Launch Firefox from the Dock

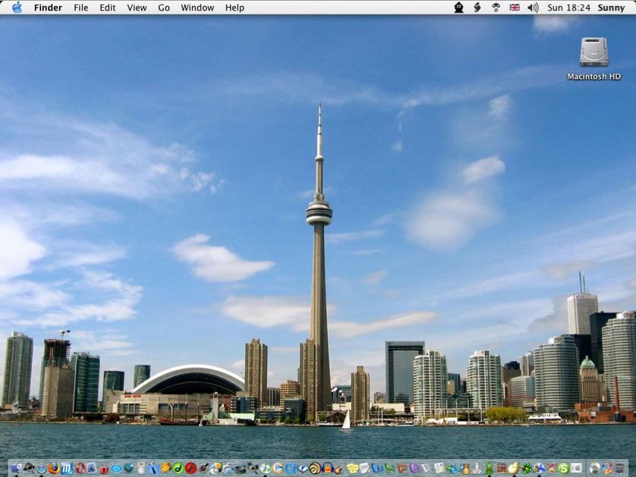54,468
